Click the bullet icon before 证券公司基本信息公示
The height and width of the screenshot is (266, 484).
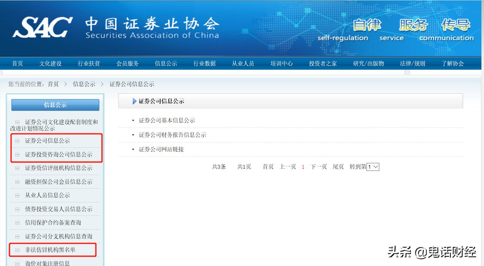133,120
